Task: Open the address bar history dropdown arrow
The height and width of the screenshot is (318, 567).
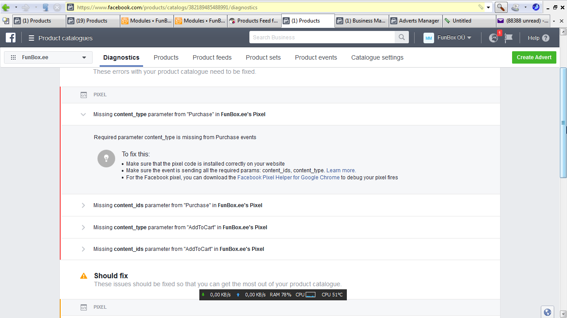Action: [x=489, y=8]
